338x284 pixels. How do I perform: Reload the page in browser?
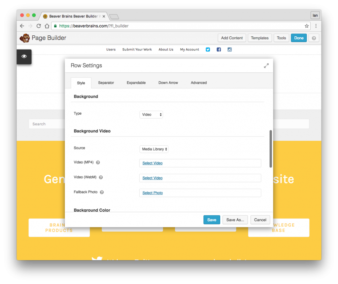coord(39,26)
